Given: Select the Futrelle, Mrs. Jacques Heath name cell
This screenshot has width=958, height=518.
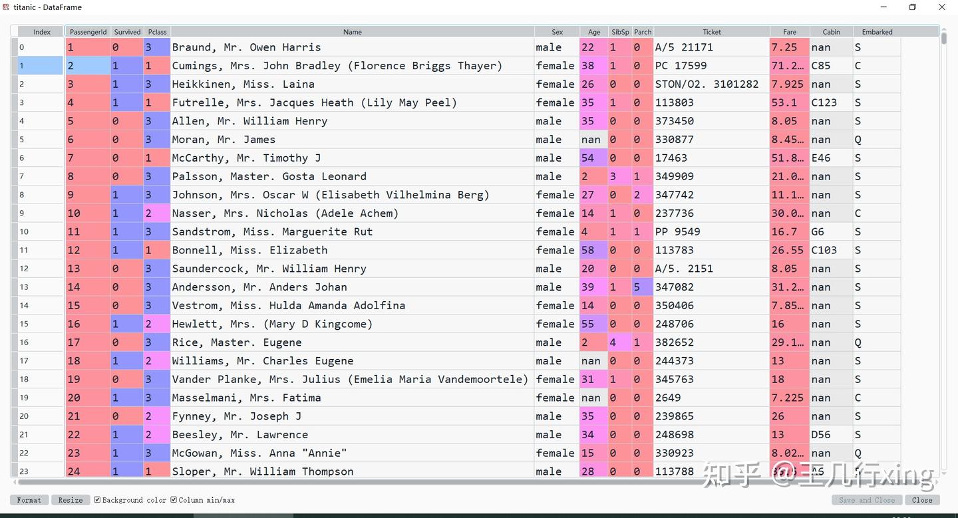Looking at the screenshot, I should pyautogui.click(x=353, y=102).
